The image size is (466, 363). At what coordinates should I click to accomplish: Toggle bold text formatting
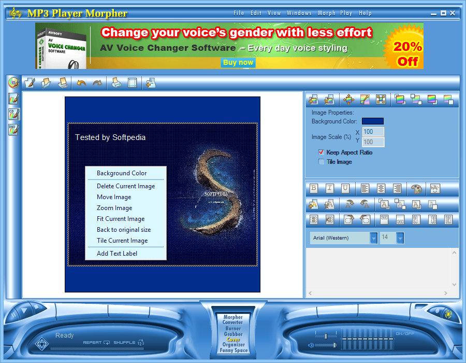(314, 188)
